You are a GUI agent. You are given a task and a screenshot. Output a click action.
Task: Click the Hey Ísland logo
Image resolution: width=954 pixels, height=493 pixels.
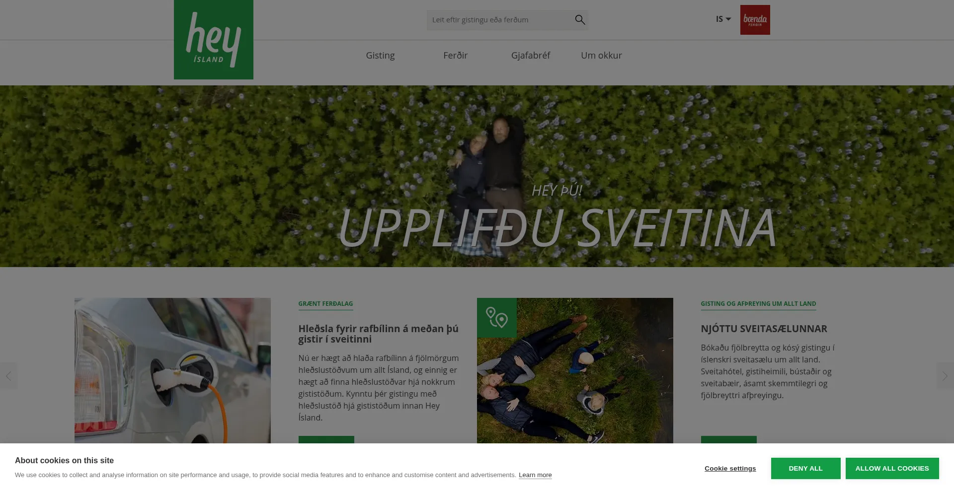tap(214, 40)
